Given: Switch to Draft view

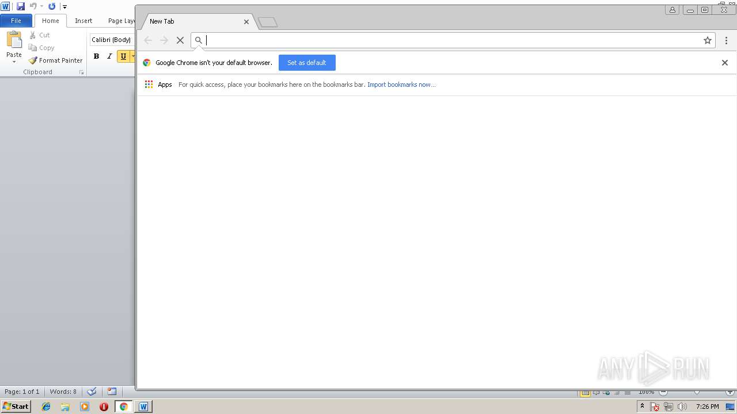Looking at the screenshot, I should pos(627,392).
